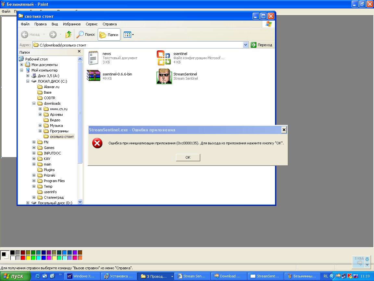Expand the Мои документы tree node

coord(21,64)
